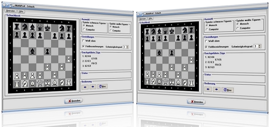Image resolution: width=270 pixels, height=127 pixels.
Task: Select white pawn on G3 in left board
Action: pos(62,67)
